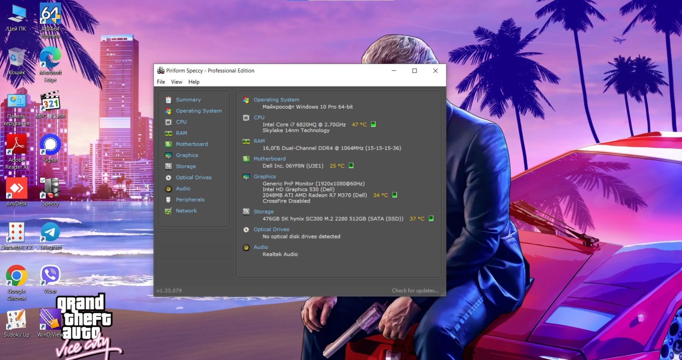The image size is (682, 360).
Task: Click the green CPU temperature indicator
Action: coord(373,124)
